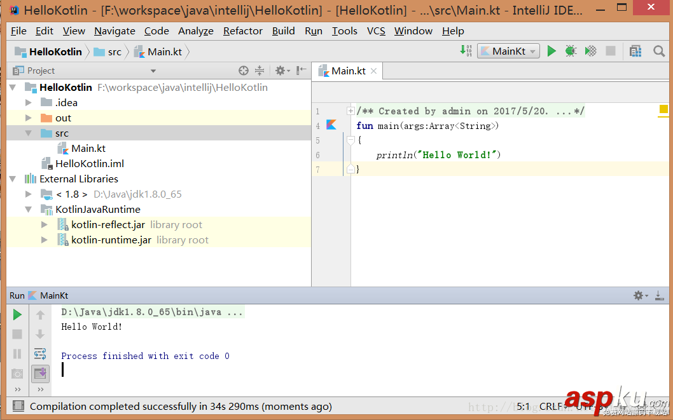This screenshot has height=420, width=673.
Task: Open the Help menu
Action: [x=453, y=31]
